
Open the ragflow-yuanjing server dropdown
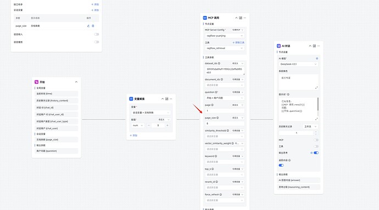pyautogui.click(x=225, y=36)
